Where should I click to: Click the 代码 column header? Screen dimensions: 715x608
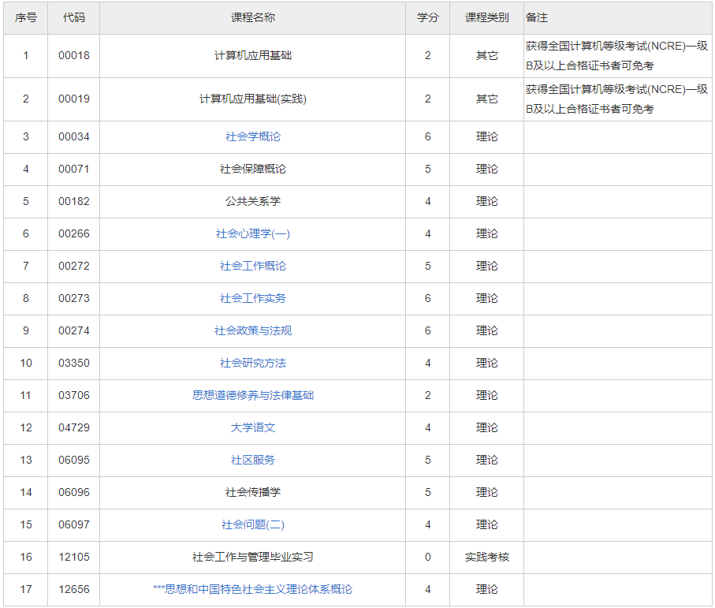(73, 17)
